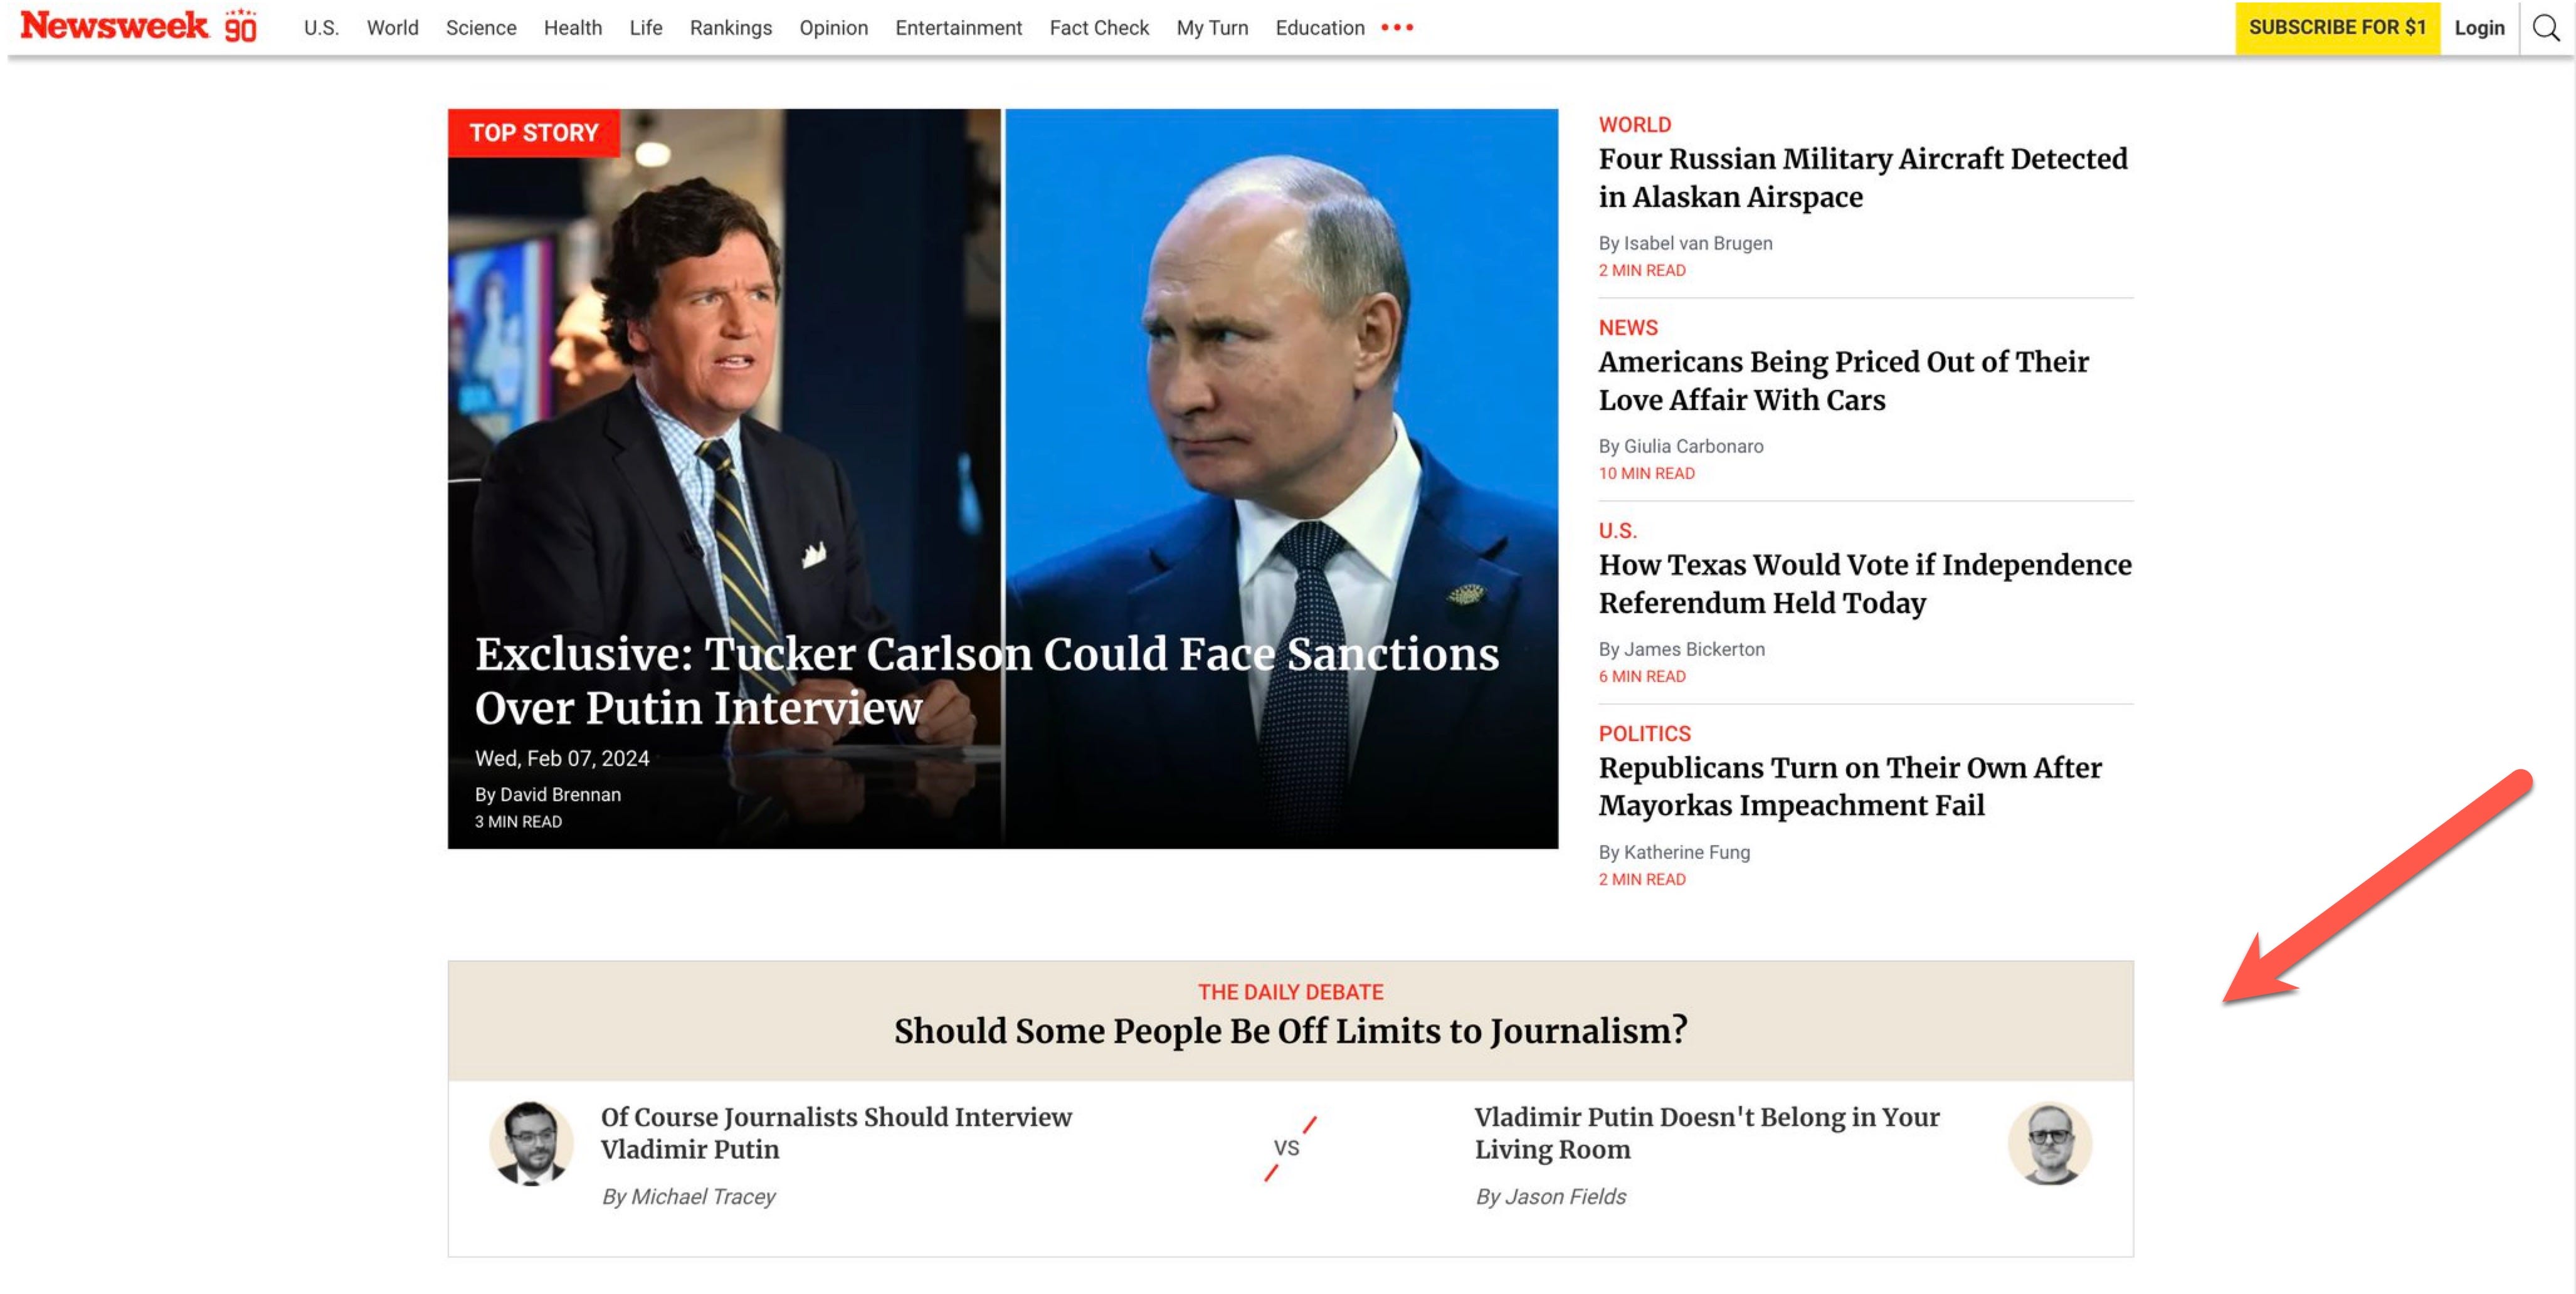2576x1294 pixels.
Task: Click the Top Story red badge
Action: (x=534, y=133)
